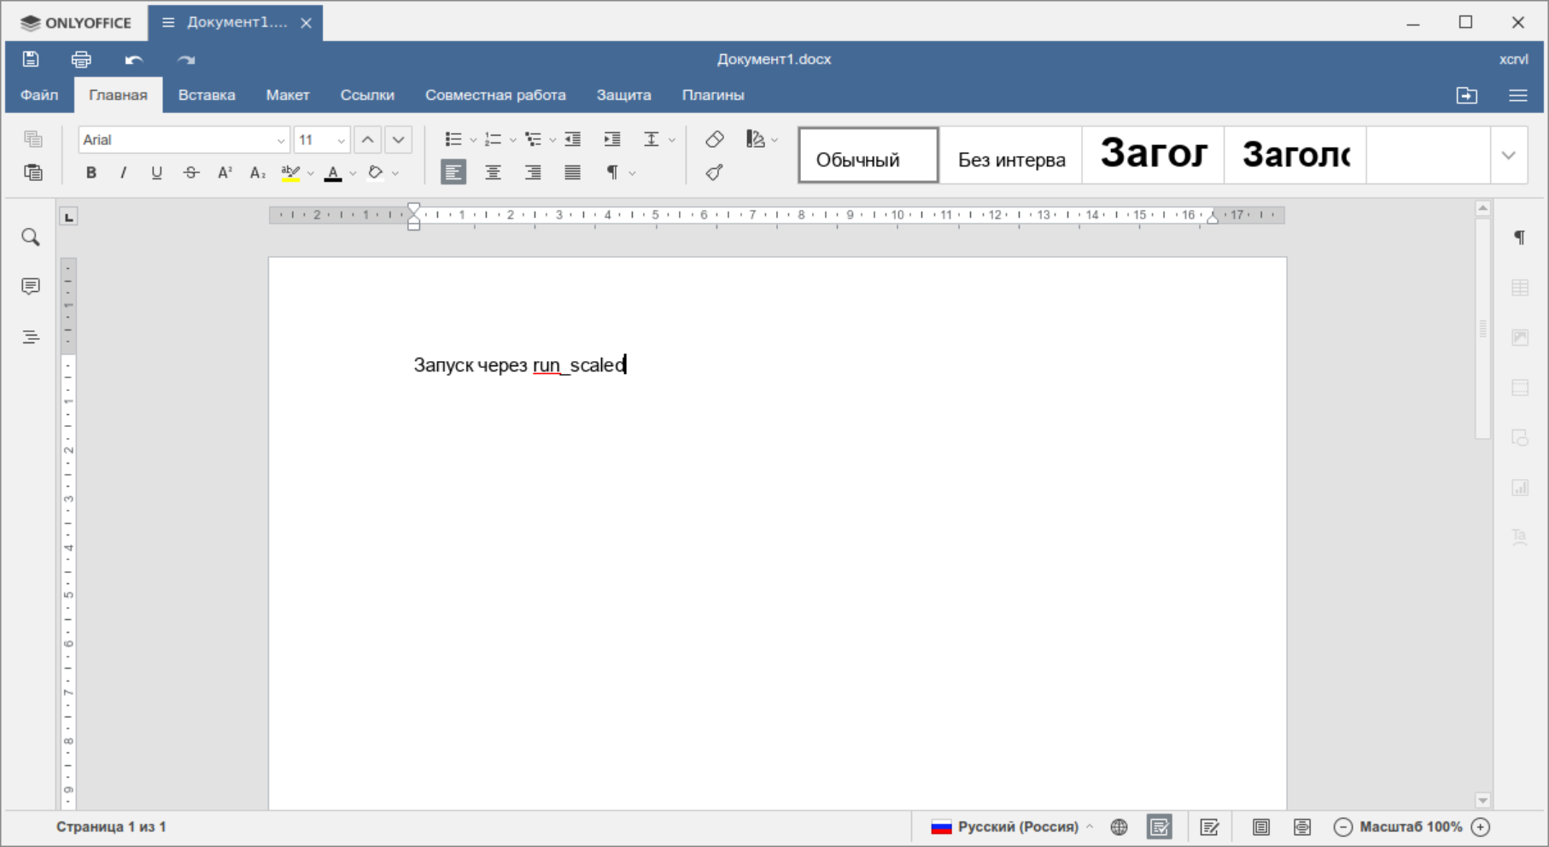Click the Clear style eraser icon
This screenshot has height=847, width=1549.
(715, 139)
